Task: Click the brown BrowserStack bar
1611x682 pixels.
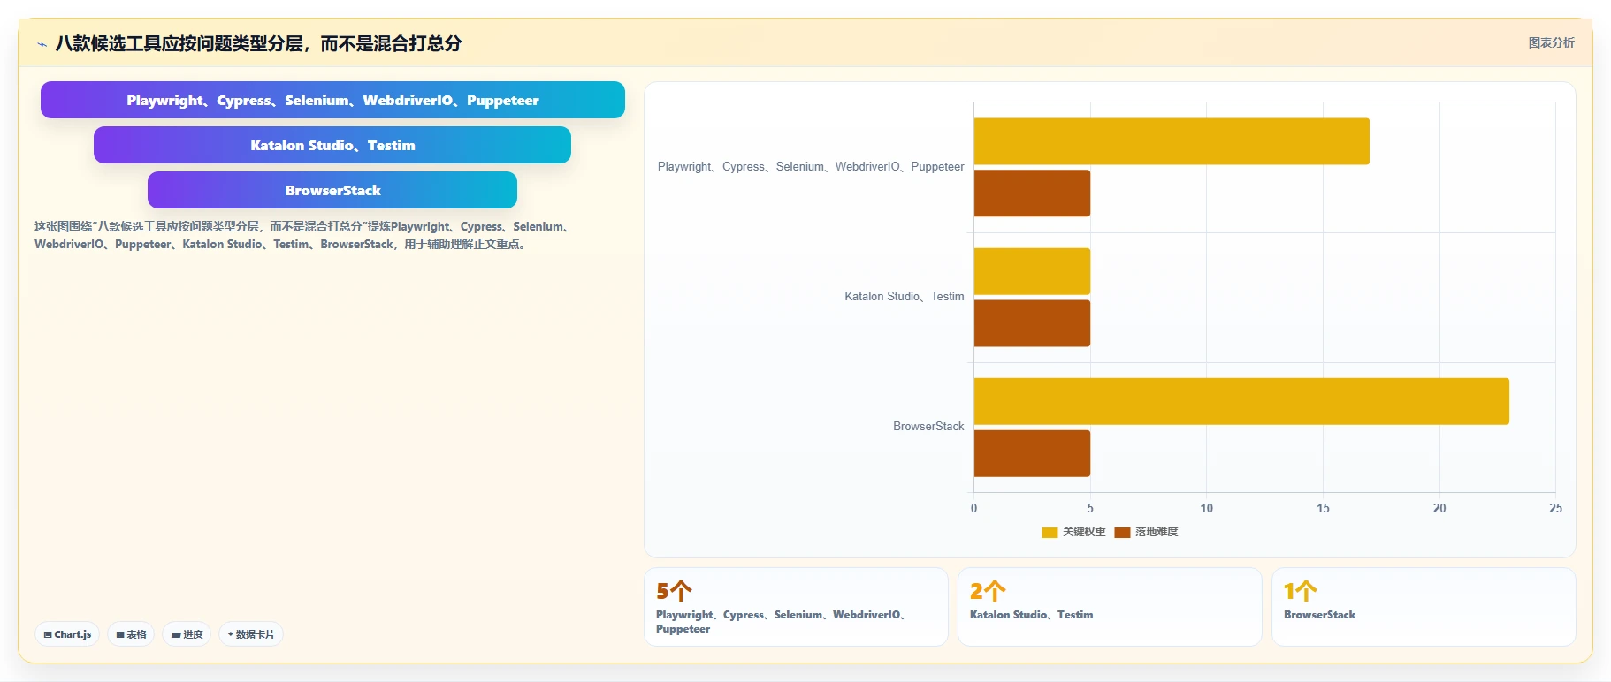Action: [1032, 453]
